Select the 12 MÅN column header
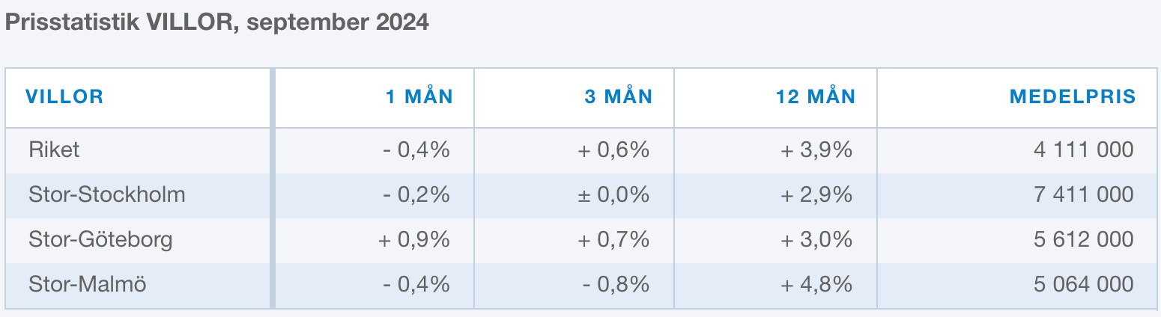This screenshot has height=317, width=1161. 816,96
